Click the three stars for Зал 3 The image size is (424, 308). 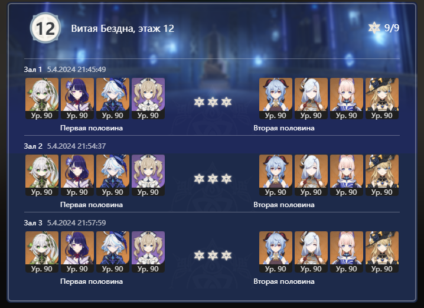(x=213, y=255)
